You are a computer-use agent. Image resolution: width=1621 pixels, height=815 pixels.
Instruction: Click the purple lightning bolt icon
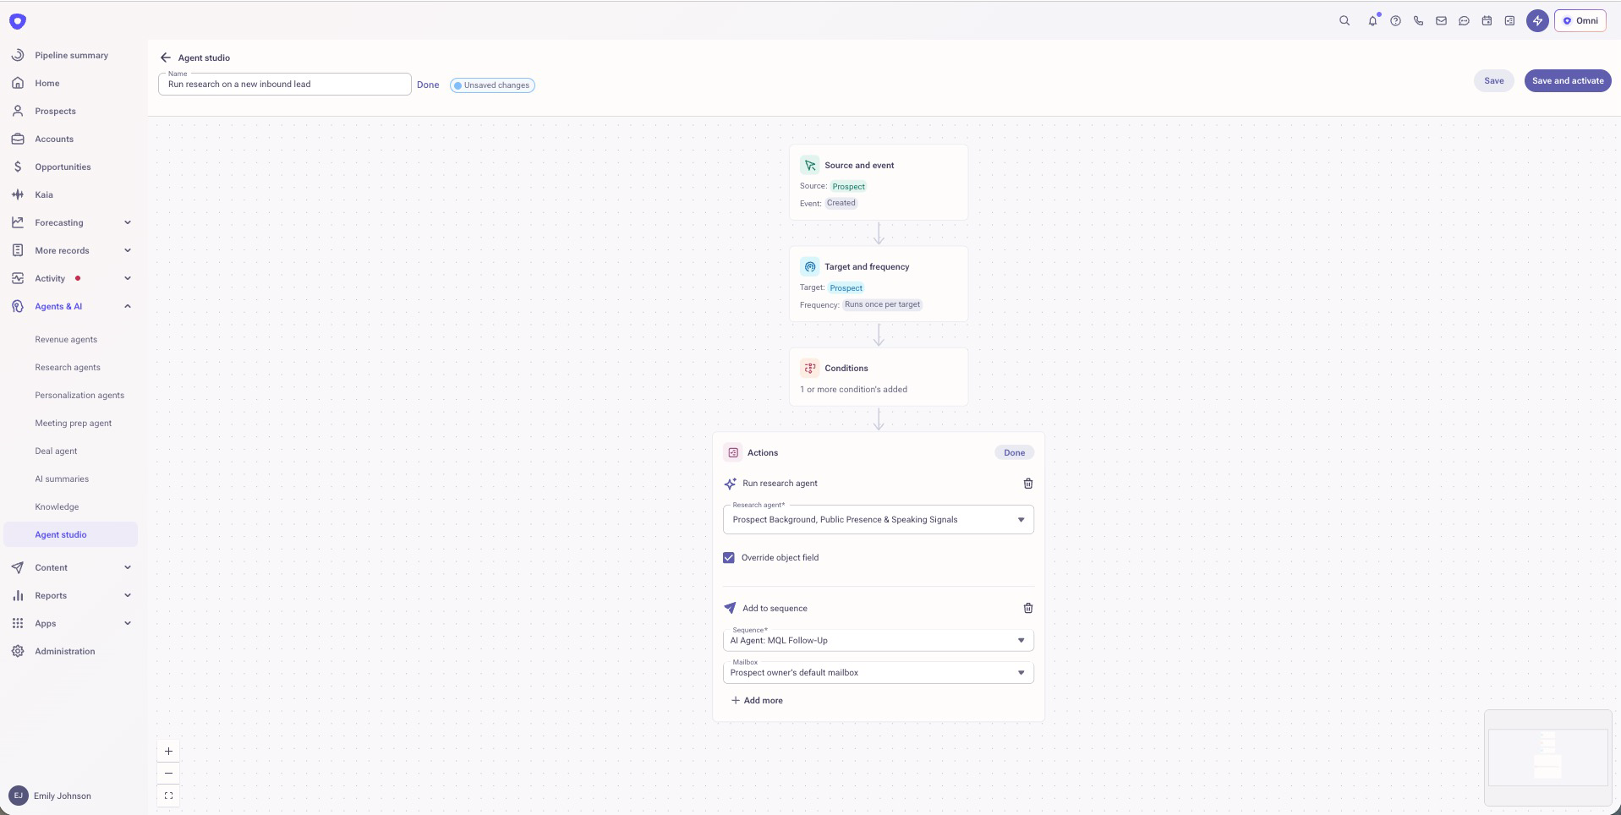point(1537,20)
